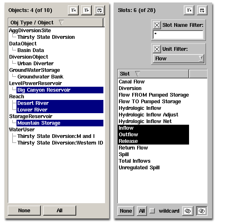
Task: Click the left overlapping-circles icon beside wildcard
Action: [188, 211]
